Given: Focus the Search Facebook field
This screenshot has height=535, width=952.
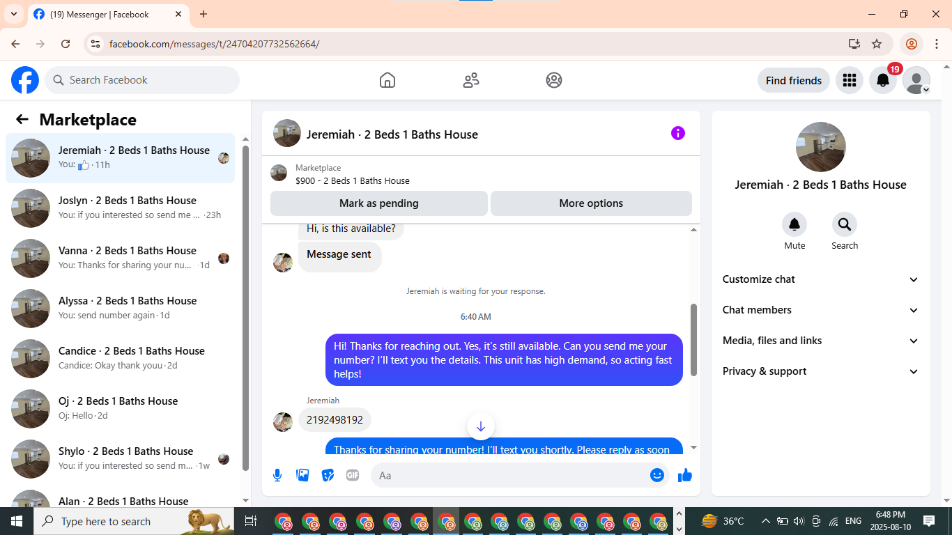Looking at the screenshot, I should [x=142, y=80].
